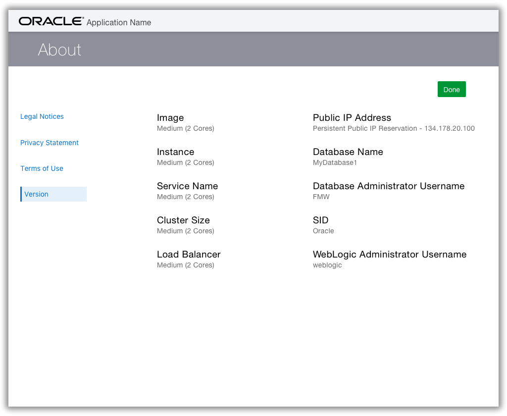Click the Instance field label
This screenshot has height=416, width=507.
click(175, 152)
